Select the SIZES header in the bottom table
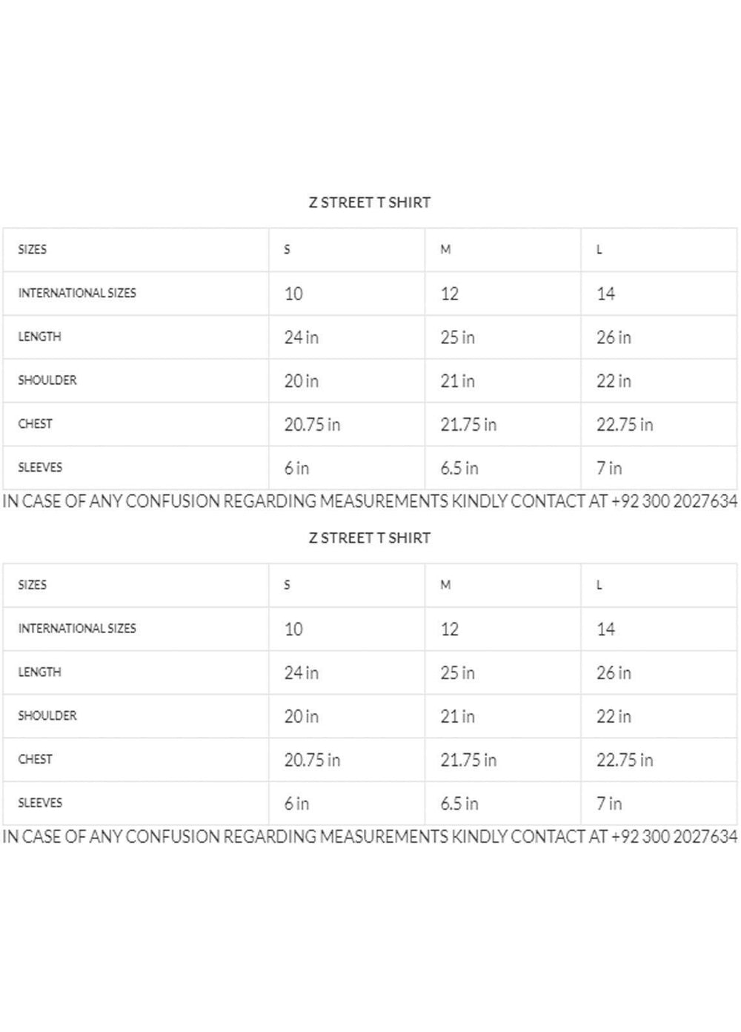741x1032 pixels. [x=32, y=585]
